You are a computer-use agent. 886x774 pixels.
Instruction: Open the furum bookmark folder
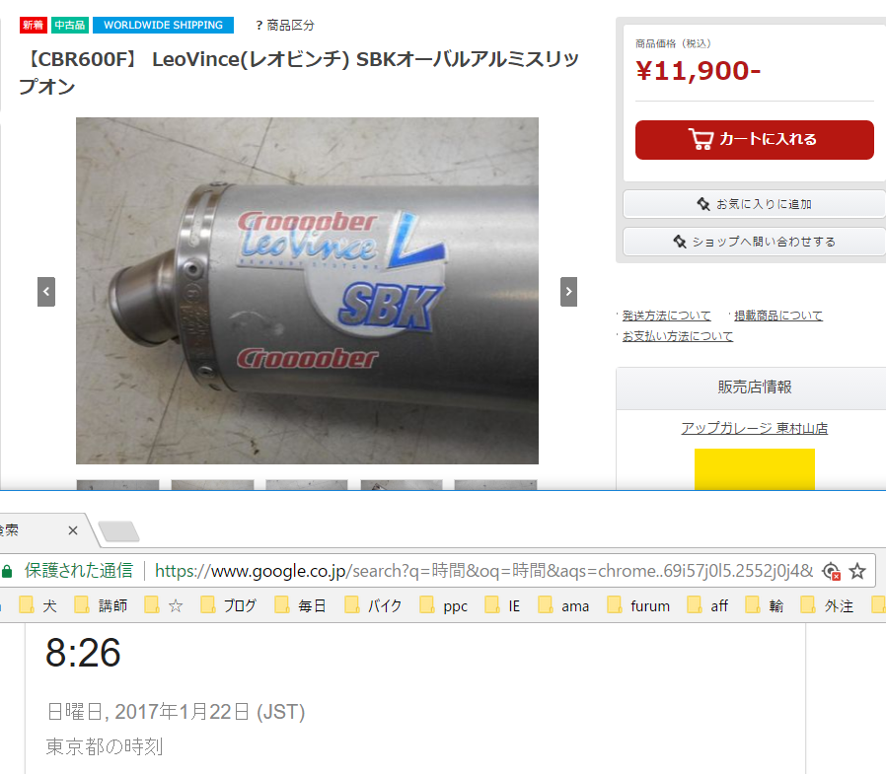tap(638, 605)
